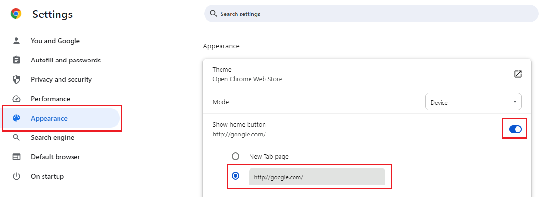Select the New Tab page radio button
Screen dimensions: 545x197
[x=236, y=156]
